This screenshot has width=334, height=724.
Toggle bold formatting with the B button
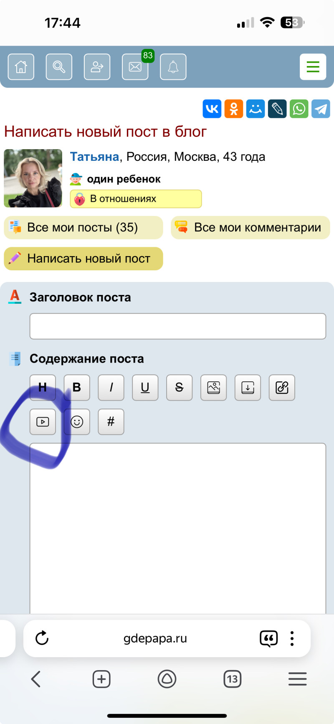click(x=77, y=388)
